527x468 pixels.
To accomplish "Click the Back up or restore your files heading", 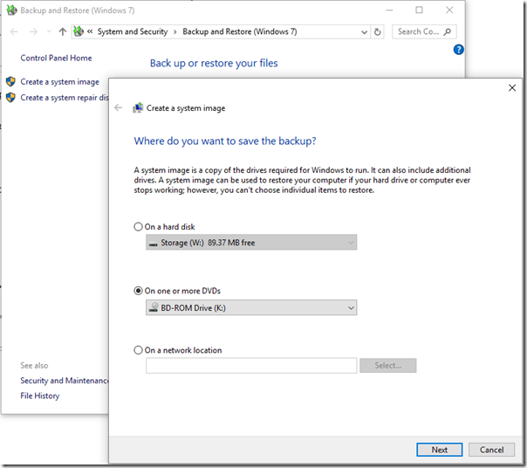I will (x=214, y=63).
